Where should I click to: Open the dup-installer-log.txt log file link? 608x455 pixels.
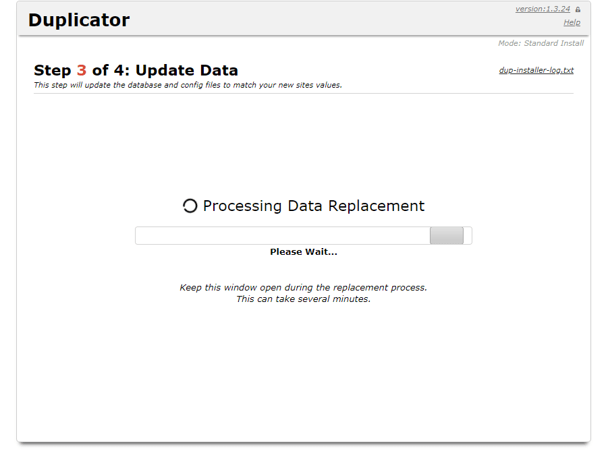click(536, 70)
